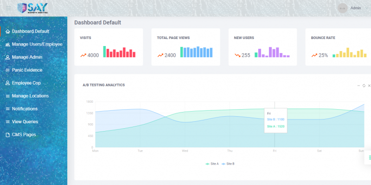Click the Thu label on chart axis

230,151
